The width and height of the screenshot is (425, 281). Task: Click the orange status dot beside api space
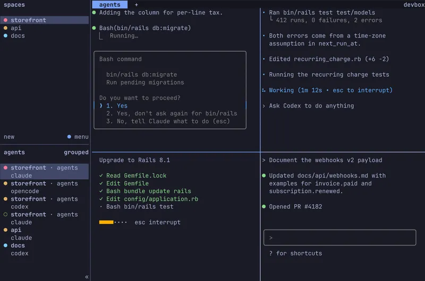pyautogui.click(x=5, y=28)
